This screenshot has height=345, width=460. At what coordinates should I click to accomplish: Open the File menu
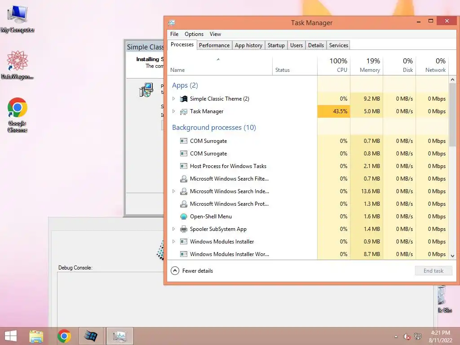point(174,34)
